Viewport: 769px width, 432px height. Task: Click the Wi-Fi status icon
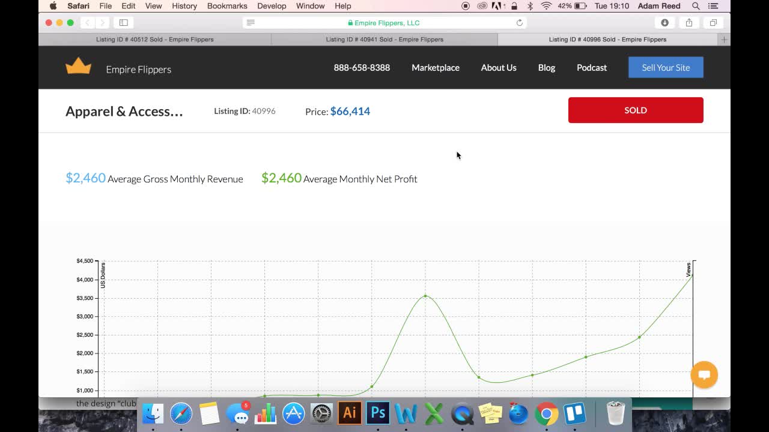(x=546, y=6)
